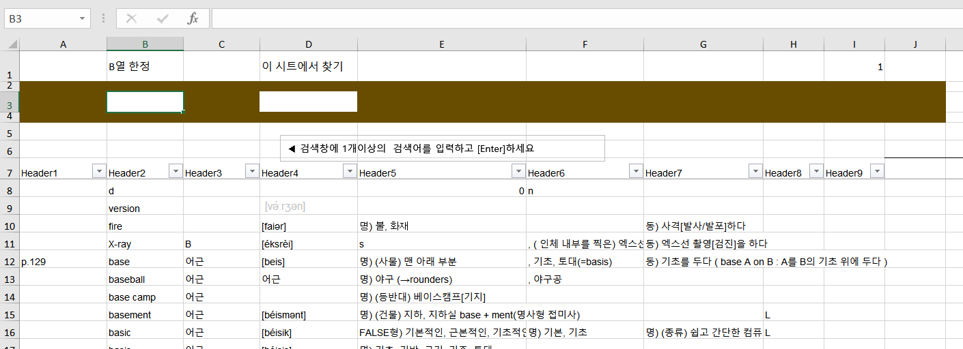Click the search instruction text box
This screenshot has height=349, width=963.
click(443, 148)
